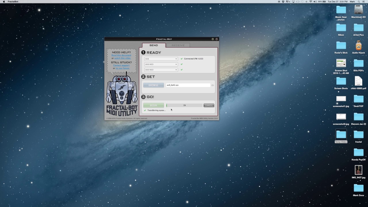The height and width of the screenshot is (207, 368).
Task: Open the Notification Center icon
Action: click(x=363, y=1)
